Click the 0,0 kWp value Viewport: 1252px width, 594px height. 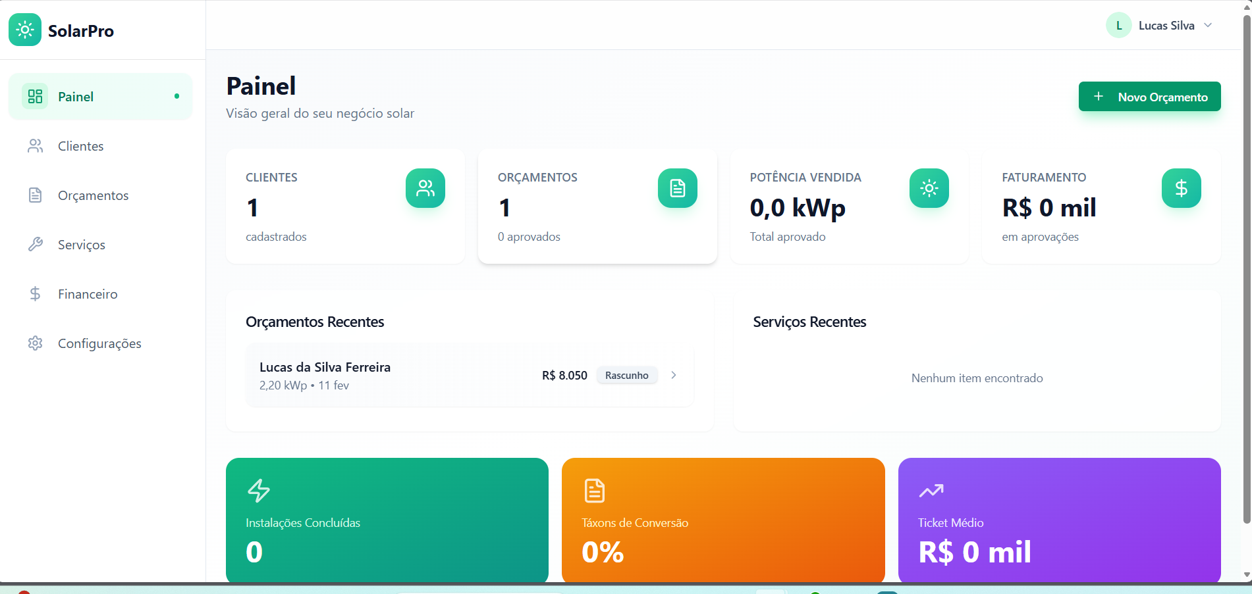798,208
